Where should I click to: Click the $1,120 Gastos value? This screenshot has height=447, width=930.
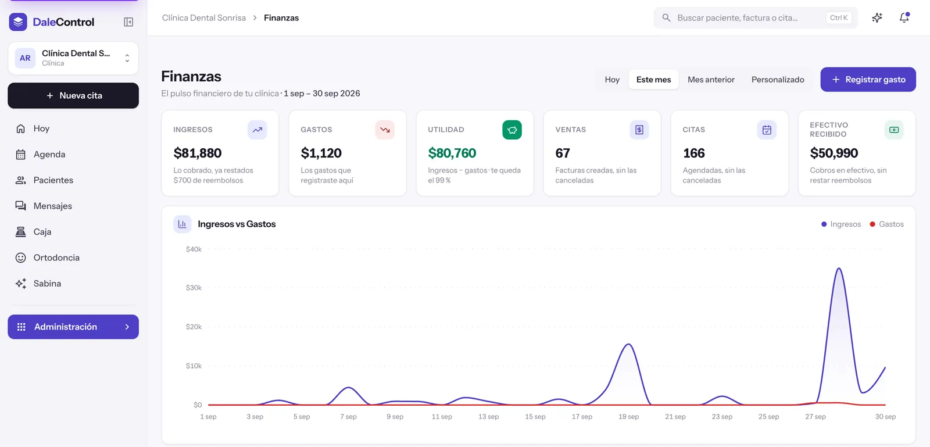[321, 153]
